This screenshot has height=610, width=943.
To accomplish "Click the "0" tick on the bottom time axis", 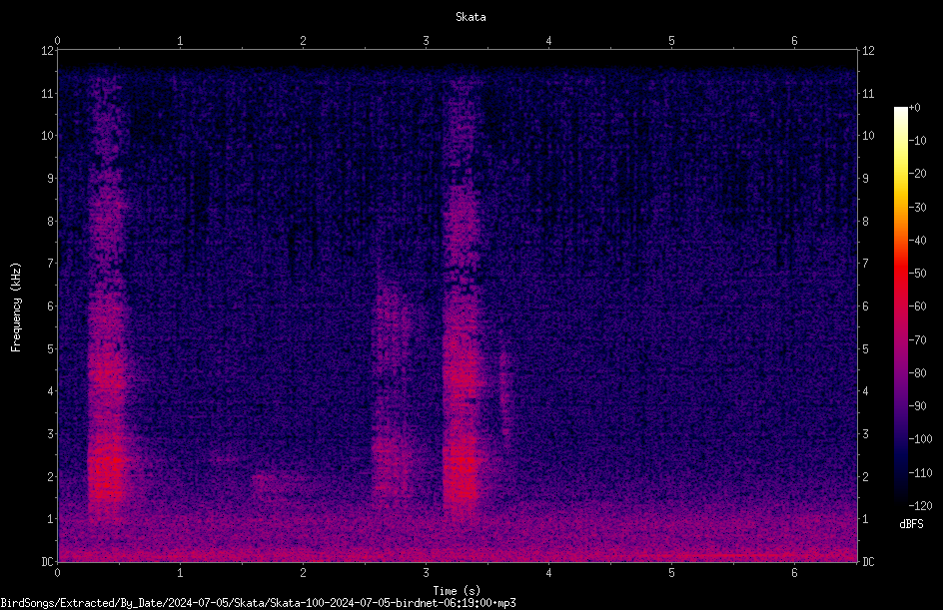I will tap(57, 573).
